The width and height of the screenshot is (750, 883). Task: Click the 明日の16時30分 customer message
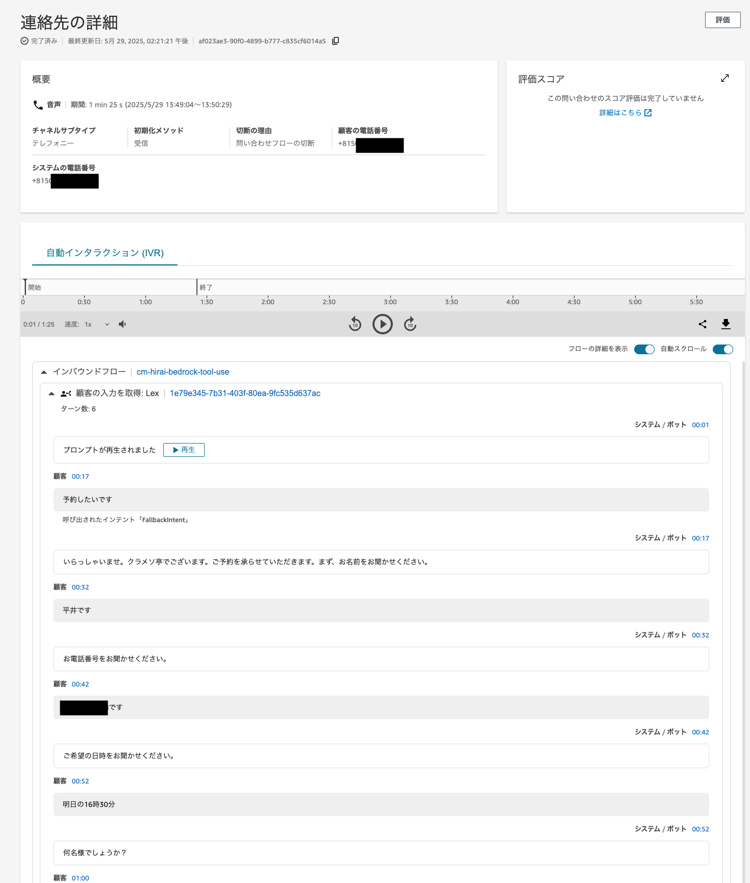(x=381, y=804)
